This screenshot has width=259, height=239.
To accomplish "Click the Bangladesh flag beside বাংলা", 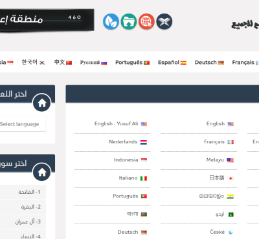I will pyautogui.click(x=144, y=214).
